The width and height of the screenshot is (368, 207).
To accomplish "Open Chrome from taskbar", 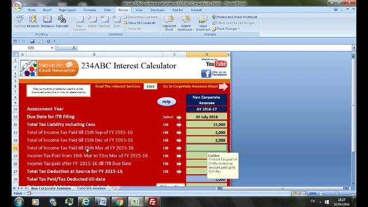I will coord(119,202).
